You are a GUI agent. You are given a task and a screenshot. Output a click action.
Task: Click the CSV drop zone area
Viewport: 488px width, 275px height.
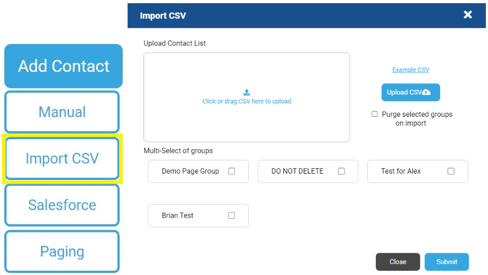[247, 97]
